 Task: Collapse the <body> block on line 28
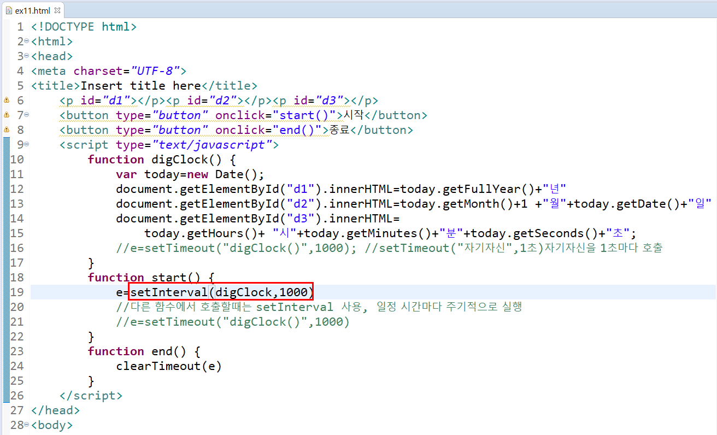click(27, 425)
